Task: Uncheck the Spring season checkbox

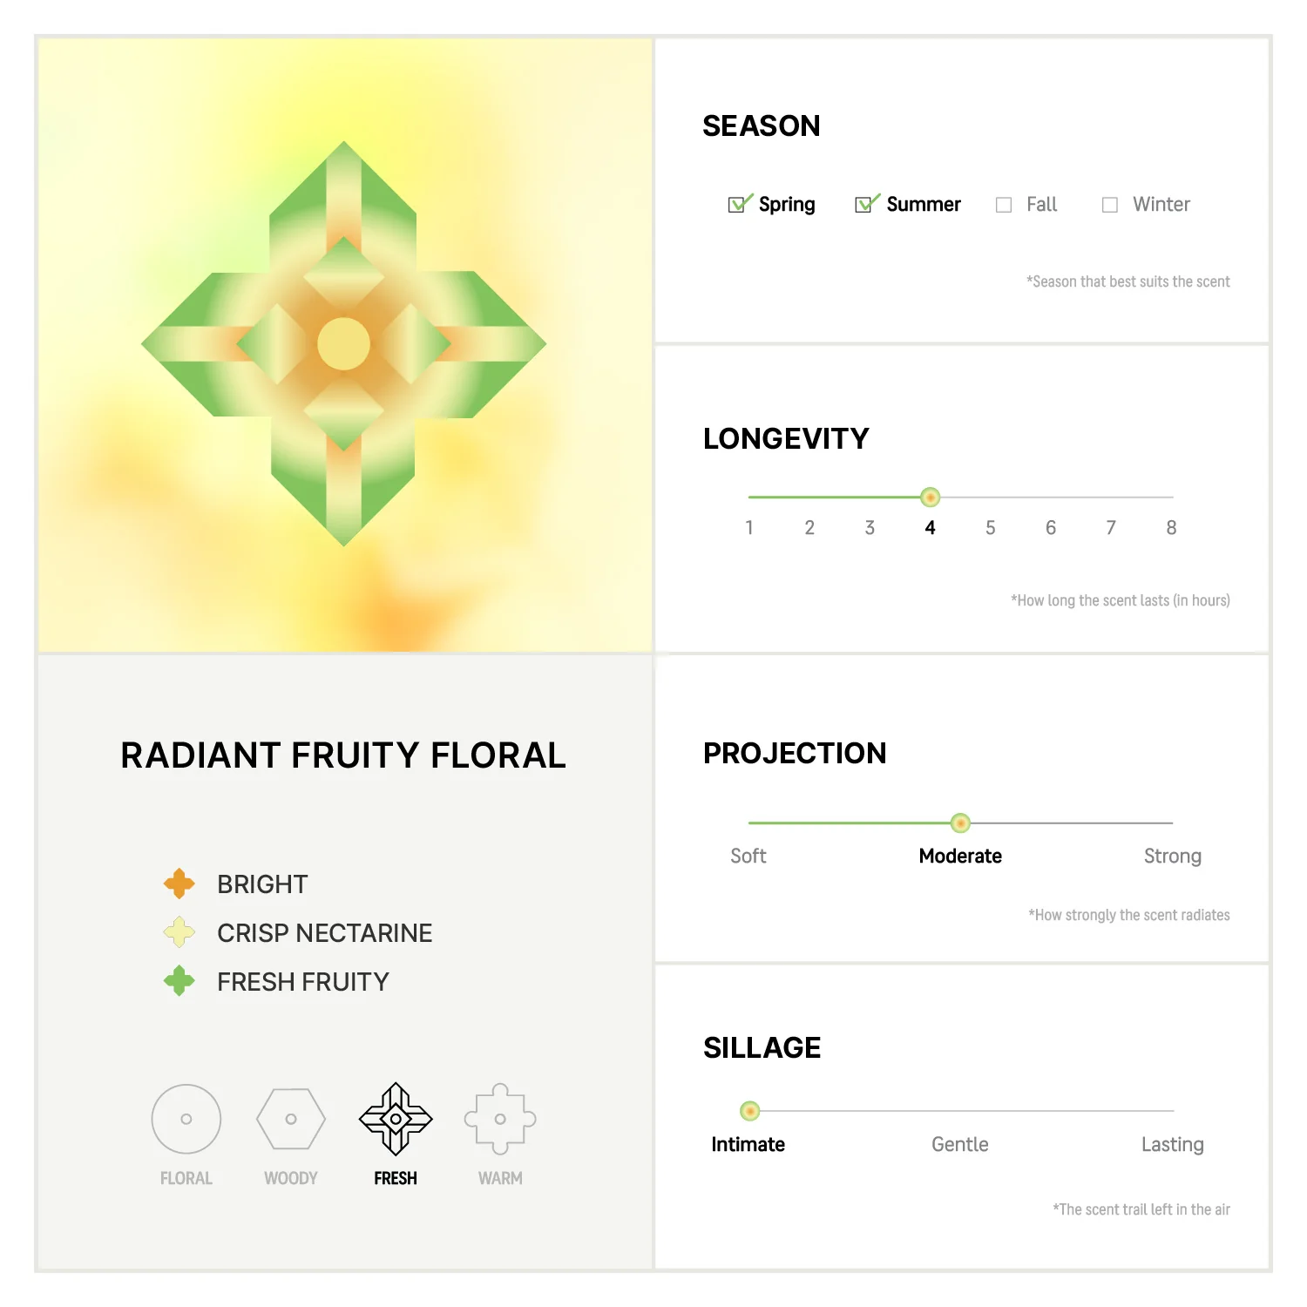Action: coord(739,204)
